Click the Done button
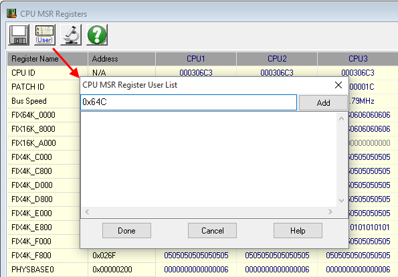 tap(126, 231)
